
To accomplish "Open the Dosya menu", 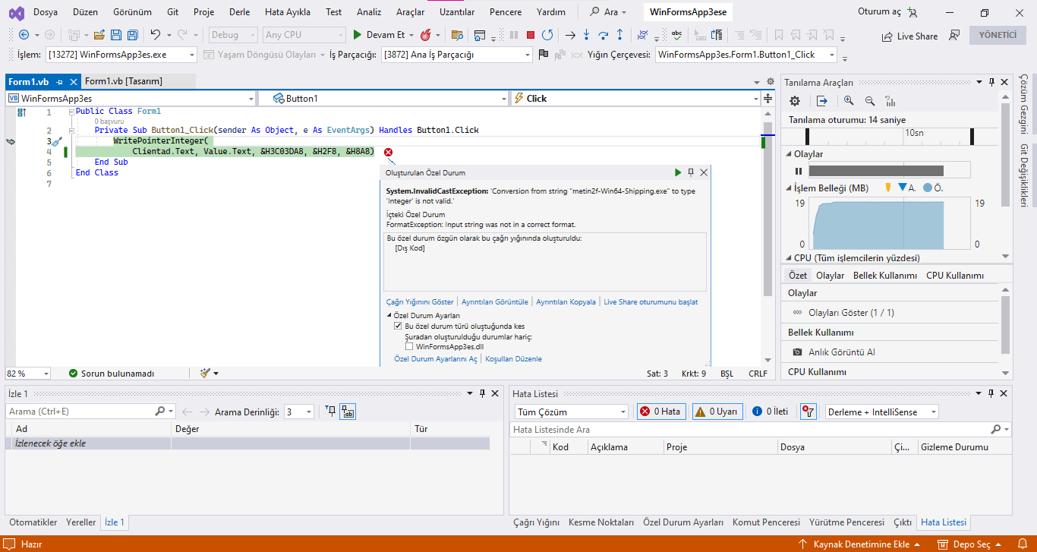I will tap(46, 12).
